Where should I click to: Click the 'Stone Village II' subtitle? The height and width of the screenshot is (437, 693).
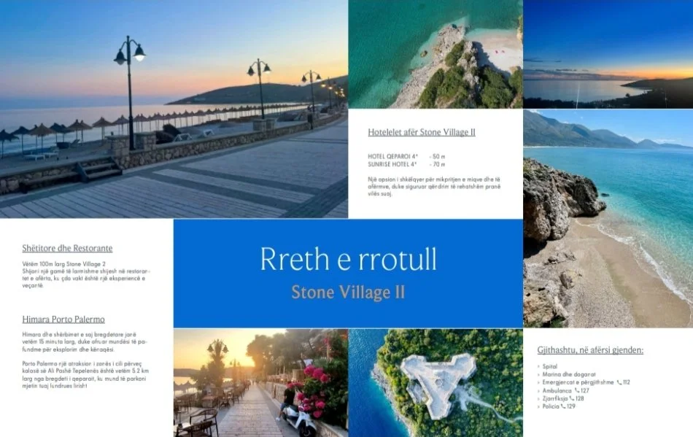[348, 293]
